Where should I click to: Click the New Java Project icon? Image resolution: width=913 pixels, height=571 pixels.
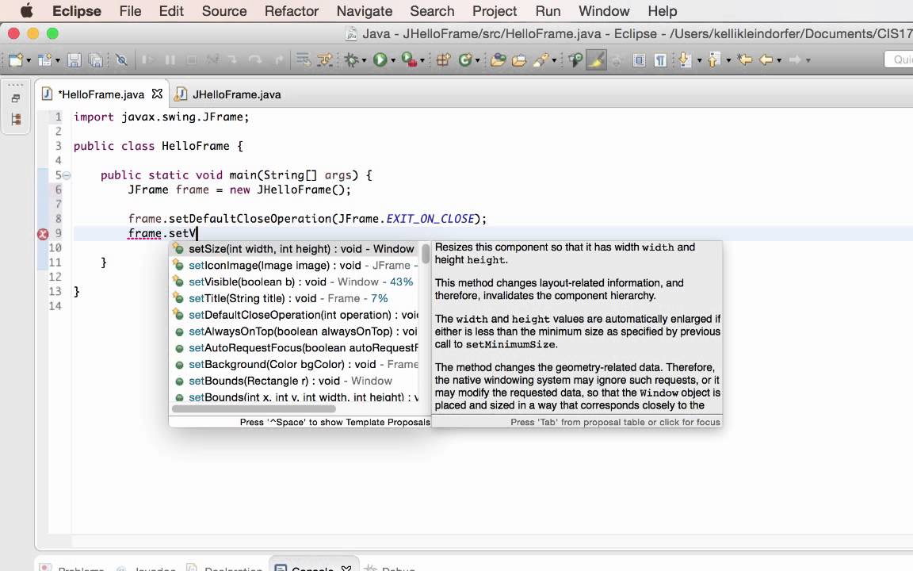44,59
